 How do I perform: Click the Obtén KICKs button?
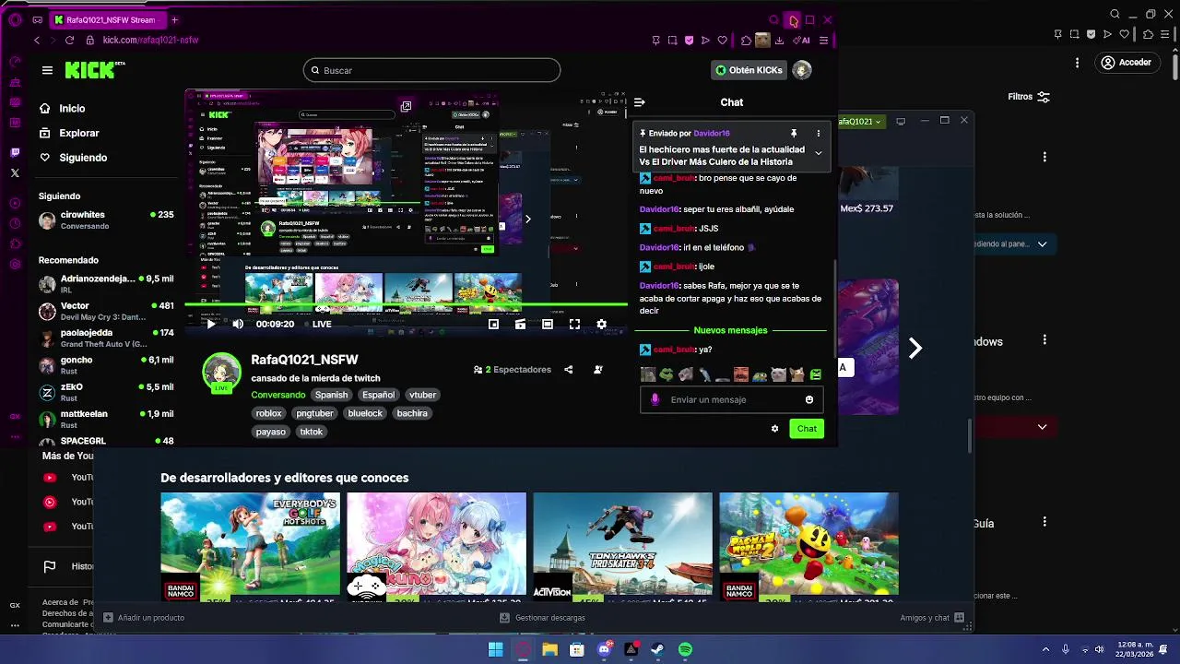point(749,70)
